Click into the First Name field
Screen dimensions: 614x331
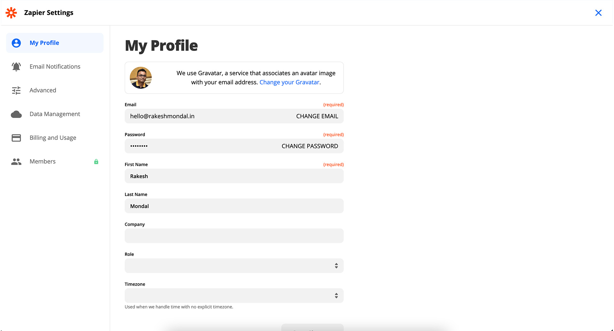pyautogui.click(x=234, y=176)
